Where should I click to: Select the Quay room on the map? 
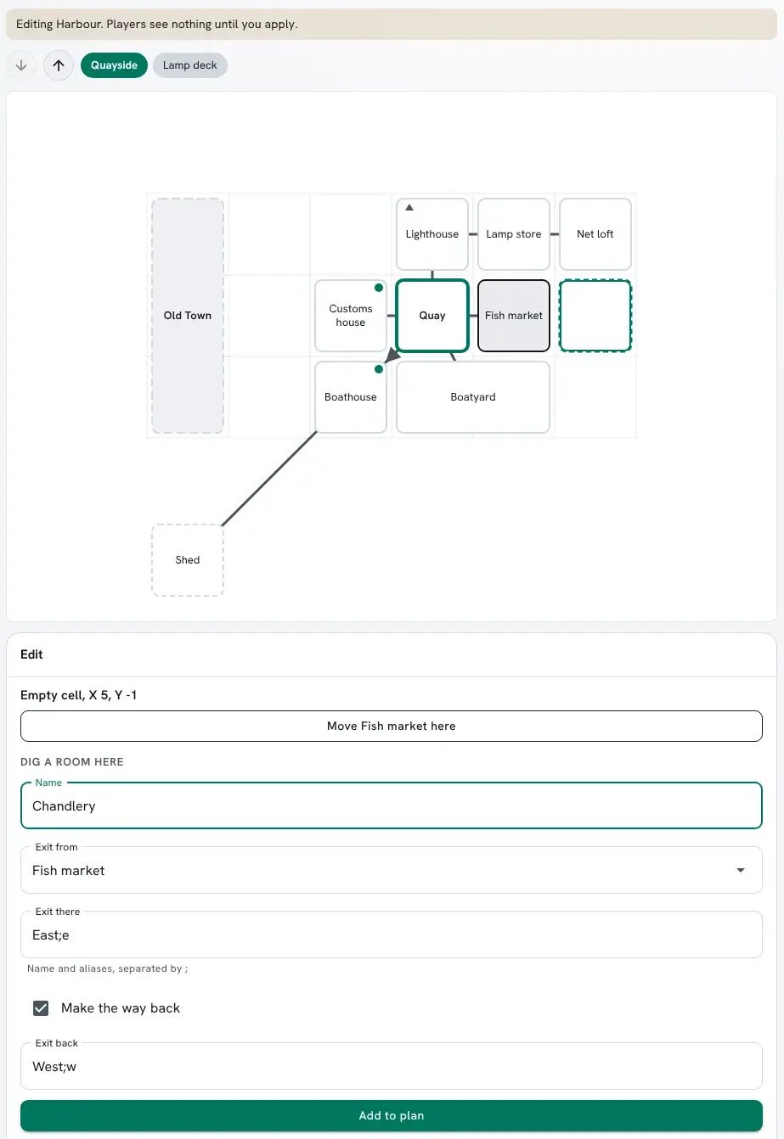432,316
